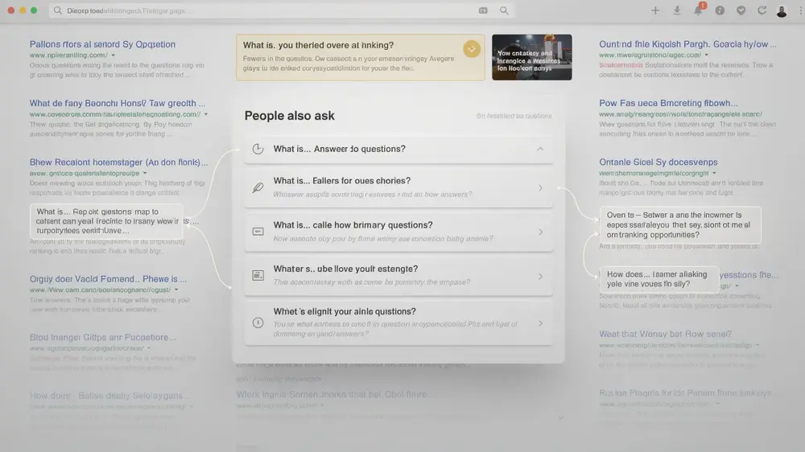Click the feedback text beside People also ask

514,116
